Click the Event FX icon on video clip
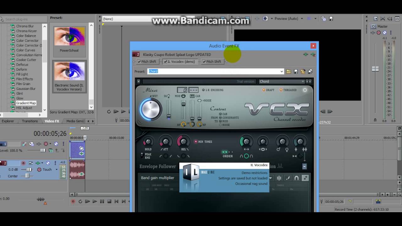The image size is (402, 226). (81, 154)
